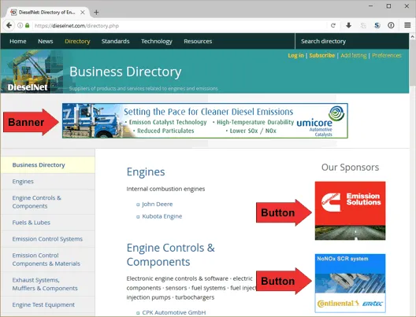The image size is (416, 317).
Task: Open a new tab with plus button
Action: pyautogui.click(x=96, y=13)
